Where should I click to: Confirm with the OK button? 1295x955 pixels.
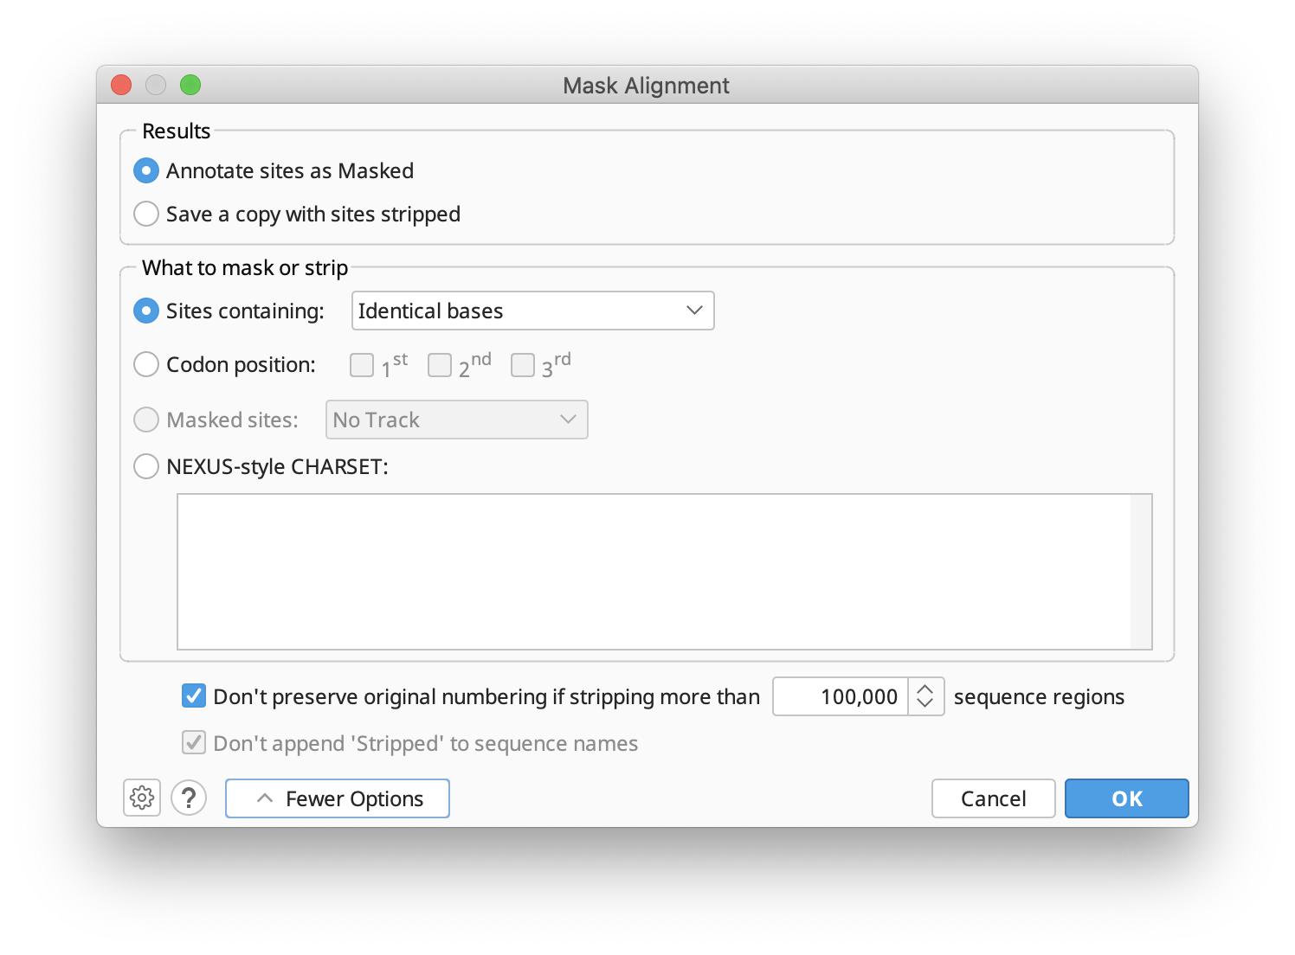pos(1127,798)
